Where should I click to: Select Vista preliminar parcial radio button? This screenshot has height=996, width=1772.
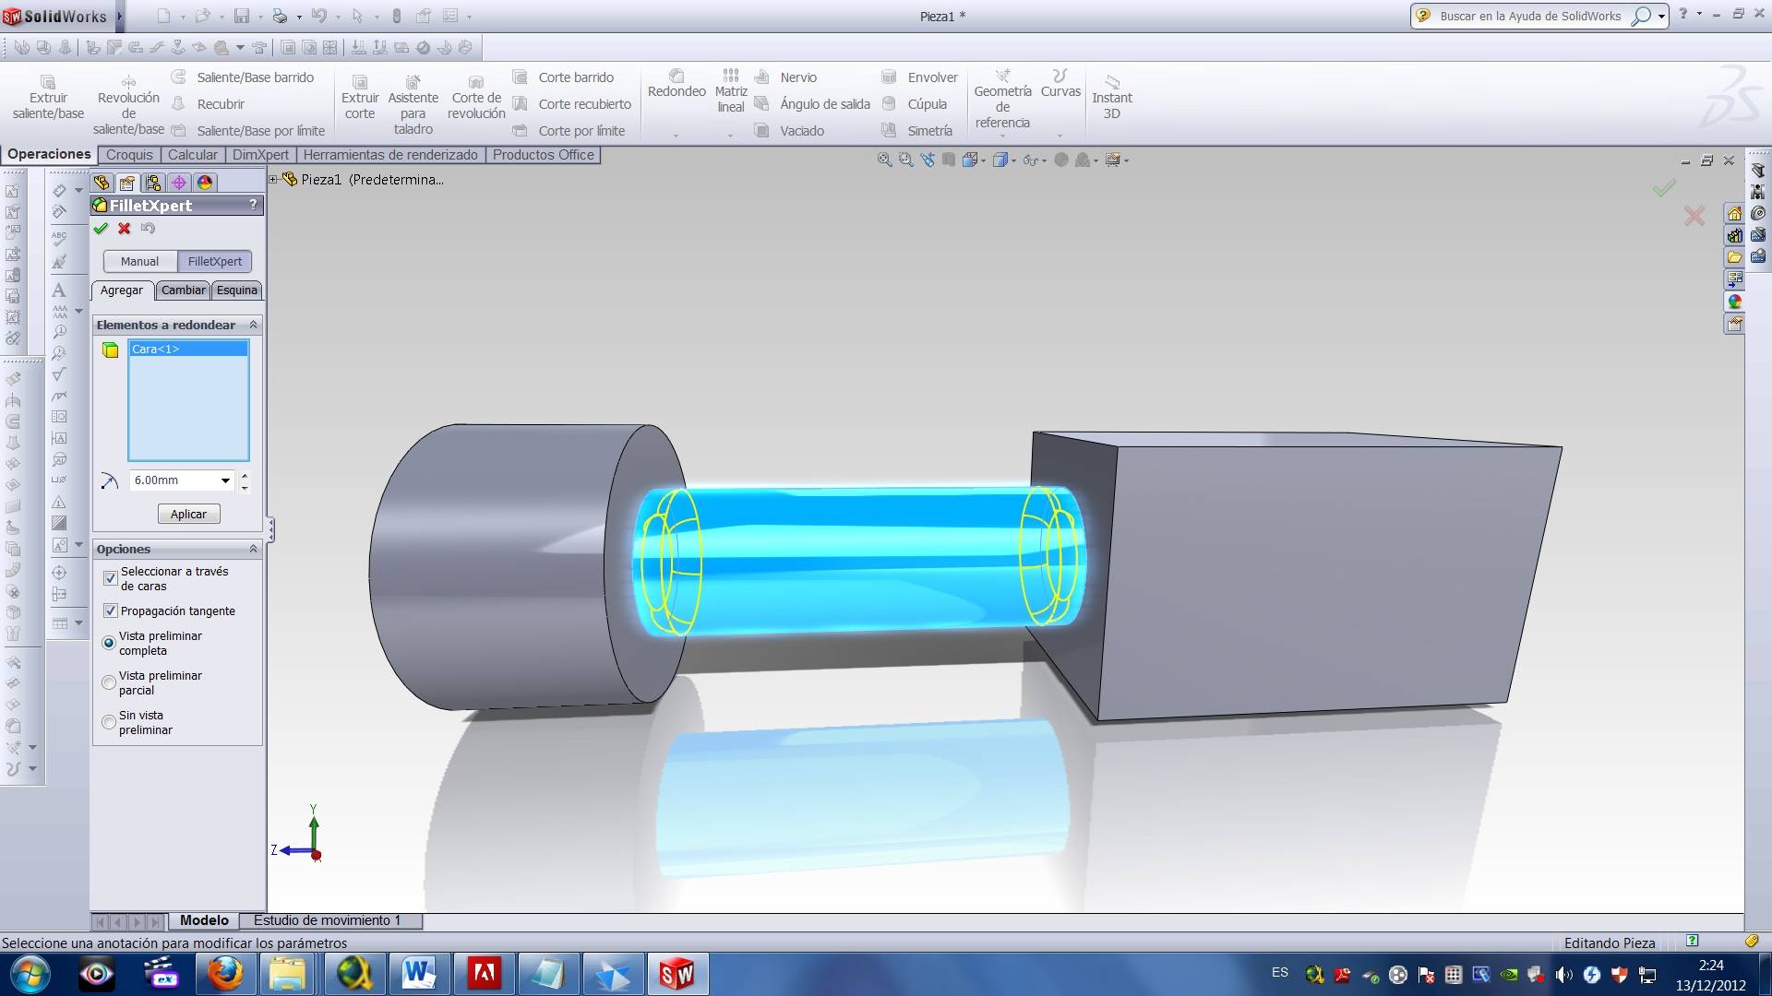pyautogui.click(x=109, y=682)
